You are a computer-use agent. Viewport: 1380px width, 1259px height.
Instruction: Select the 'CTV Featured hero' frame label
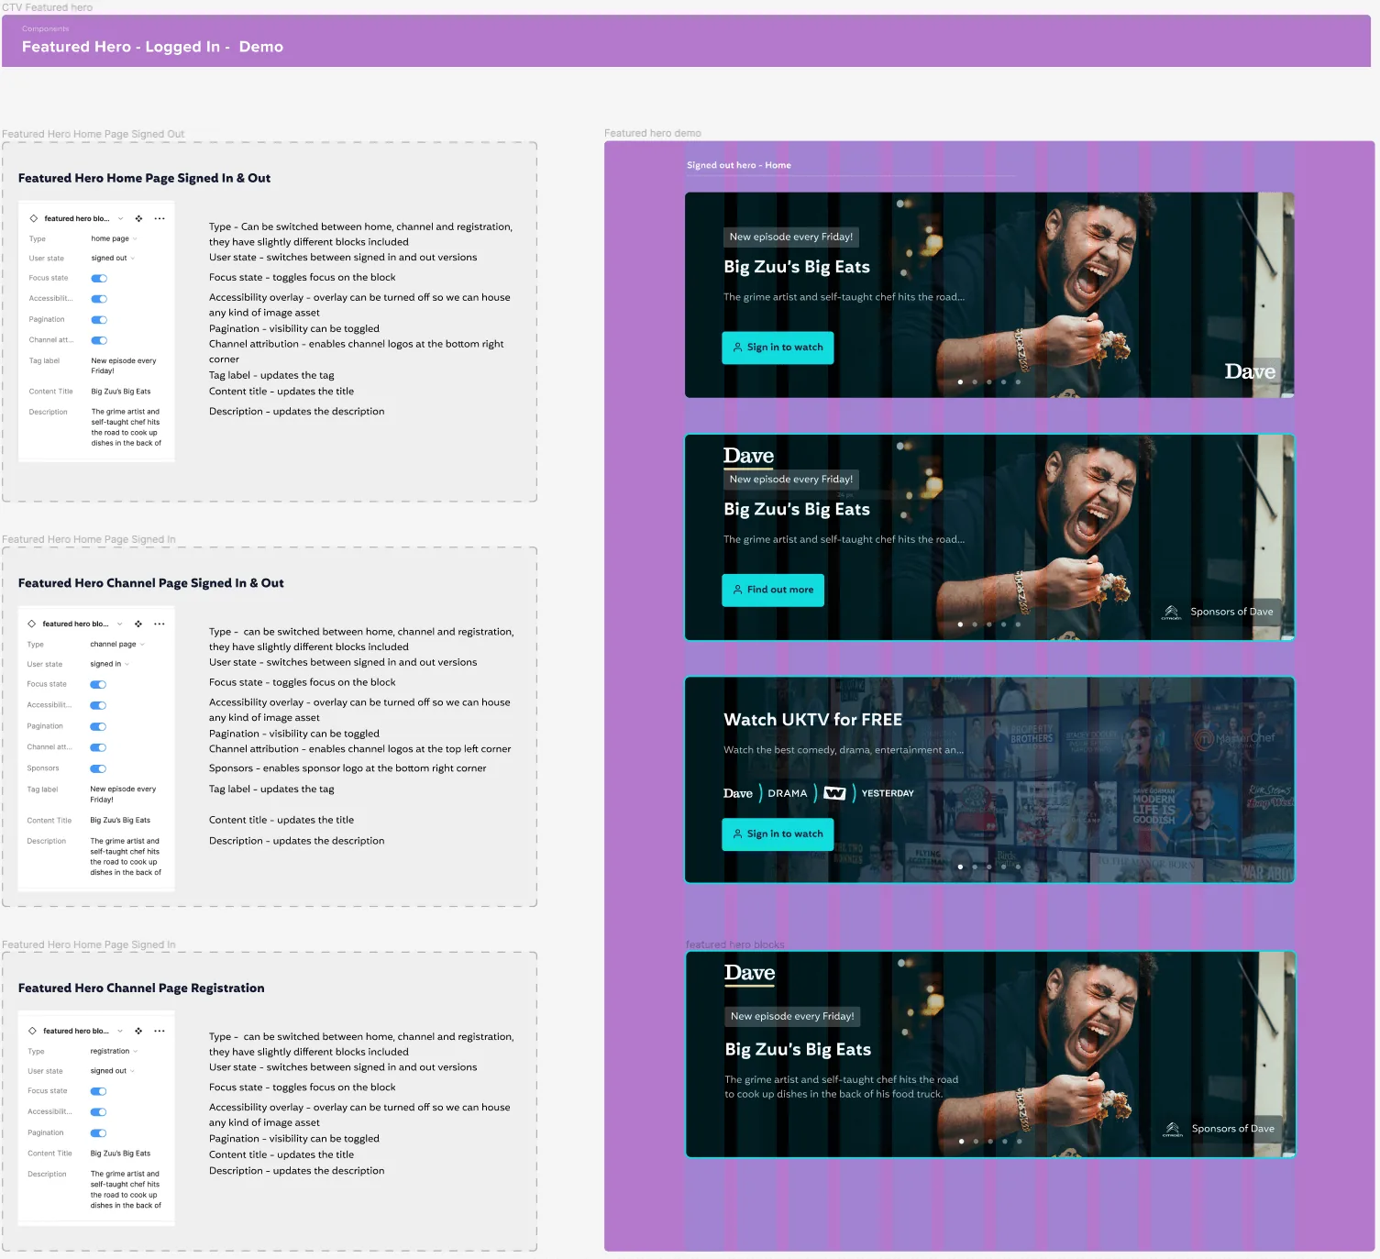pyautogui.click(x=47, y=7)
